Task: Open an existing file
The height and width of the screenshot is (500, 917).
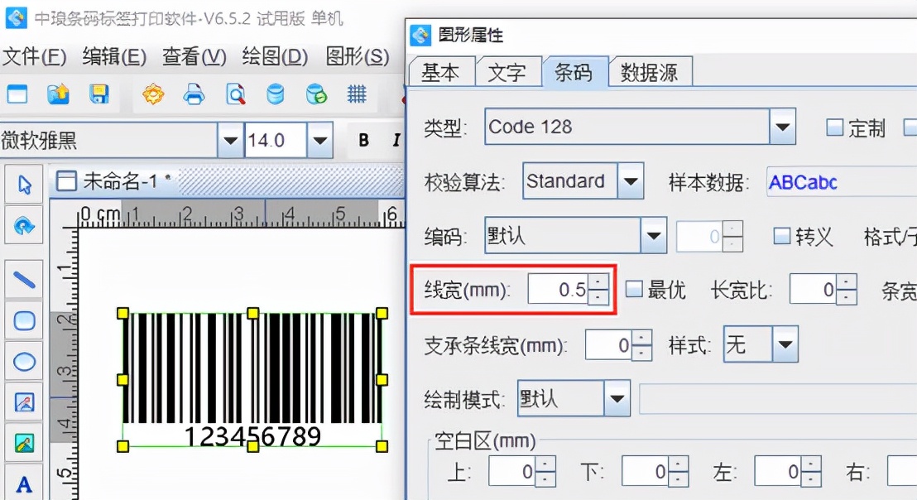Action: pos(56,94)
